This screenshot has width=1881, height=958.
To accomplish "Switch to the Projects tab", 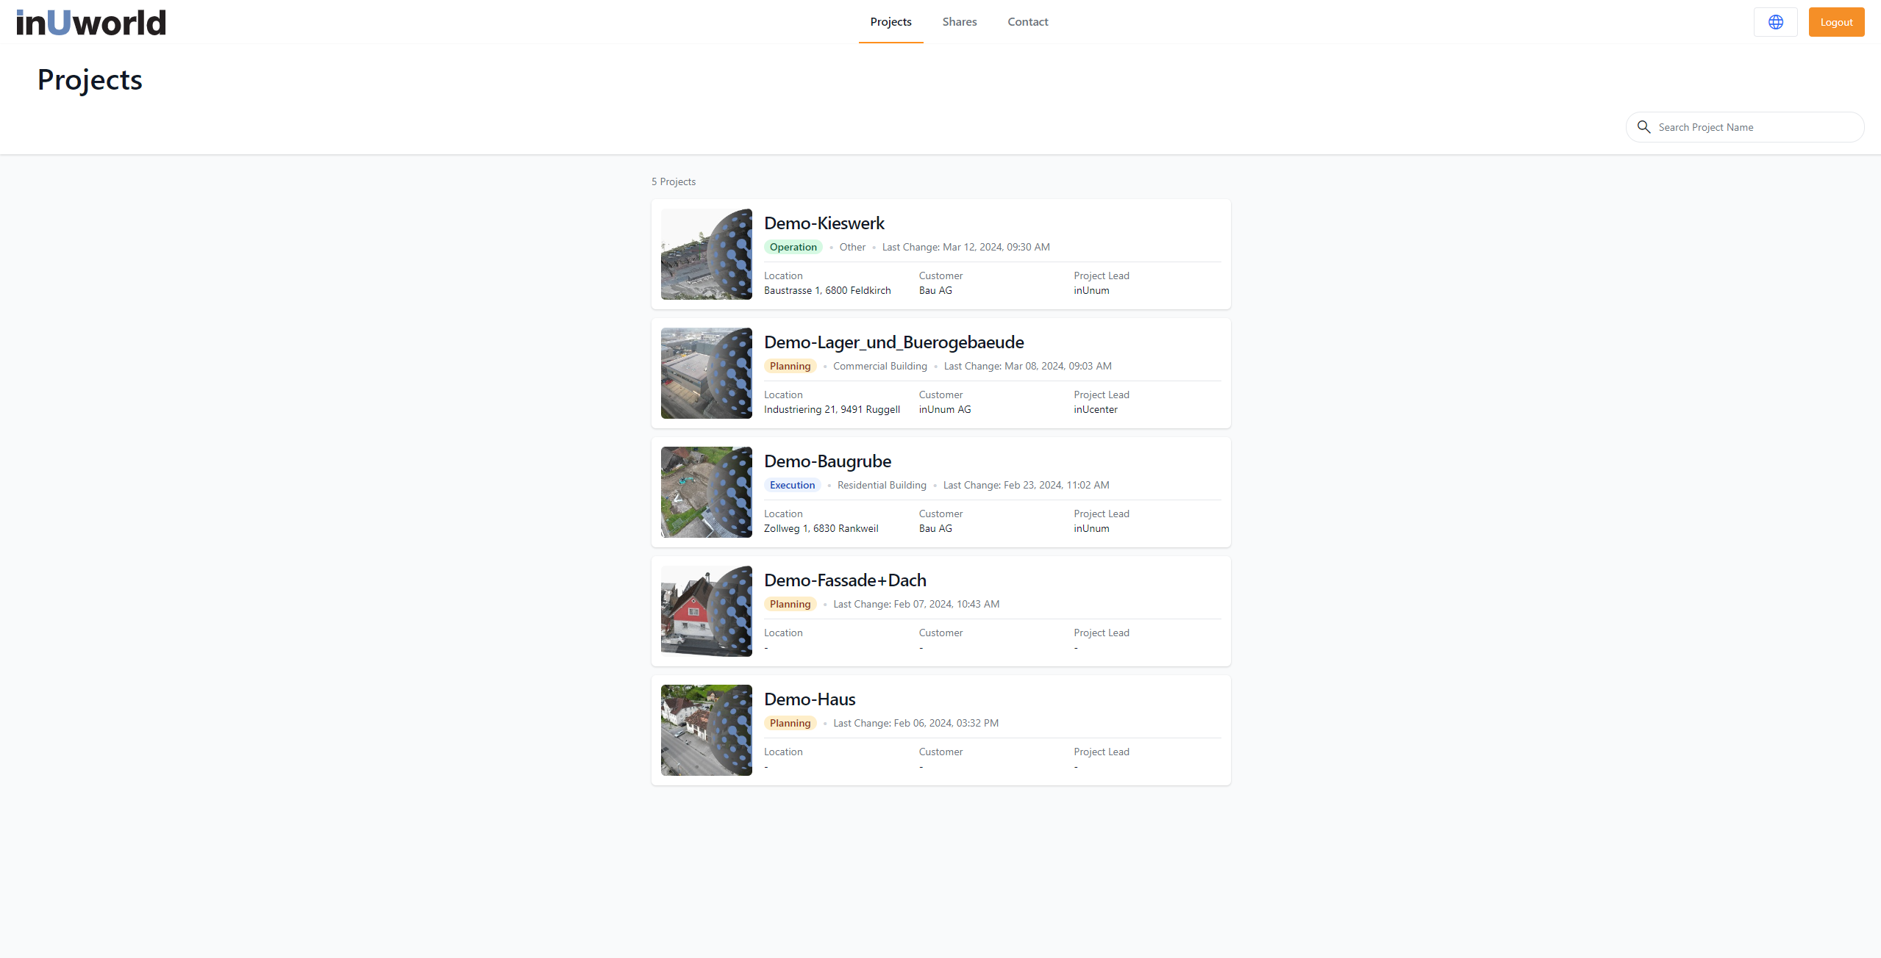I will (x=890, y=22).
